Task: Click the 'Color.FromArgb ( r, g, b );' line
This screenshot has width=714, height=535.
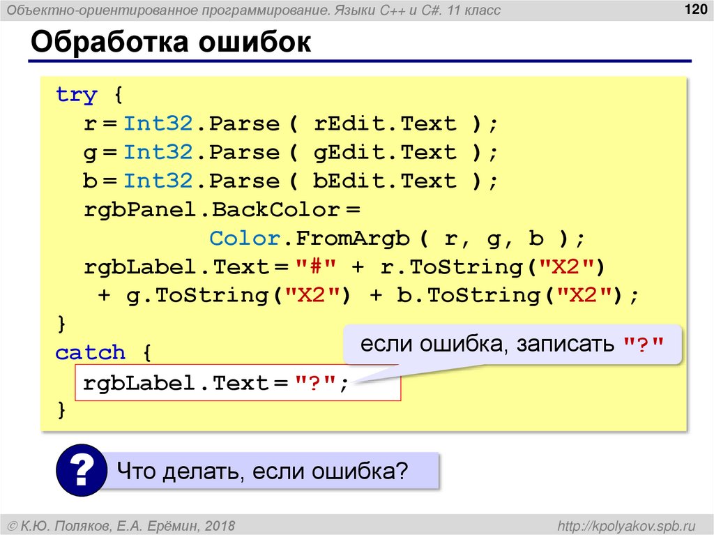Action: point(397,239)
